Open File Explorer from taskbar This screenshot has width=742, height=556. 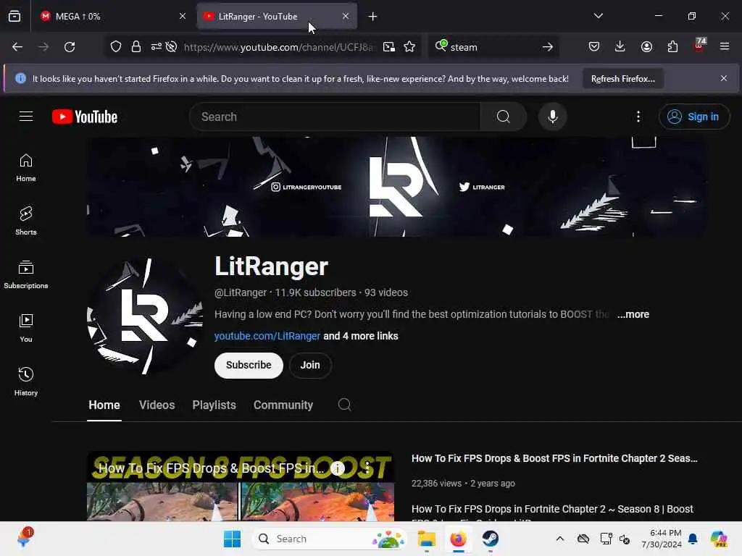tap(426, 539)
